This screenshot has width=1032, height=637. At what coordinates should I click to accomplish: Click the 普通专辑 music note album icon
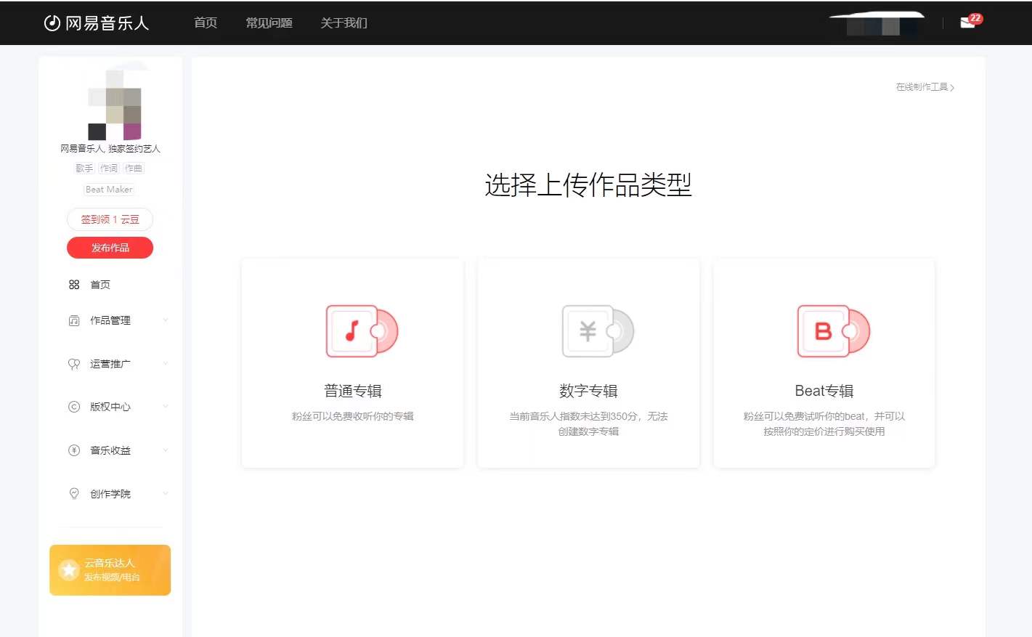coord(361,331)
